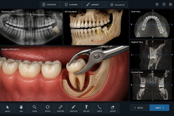
Task: Open help via the question mark icon
Action: tap(164, 5)
